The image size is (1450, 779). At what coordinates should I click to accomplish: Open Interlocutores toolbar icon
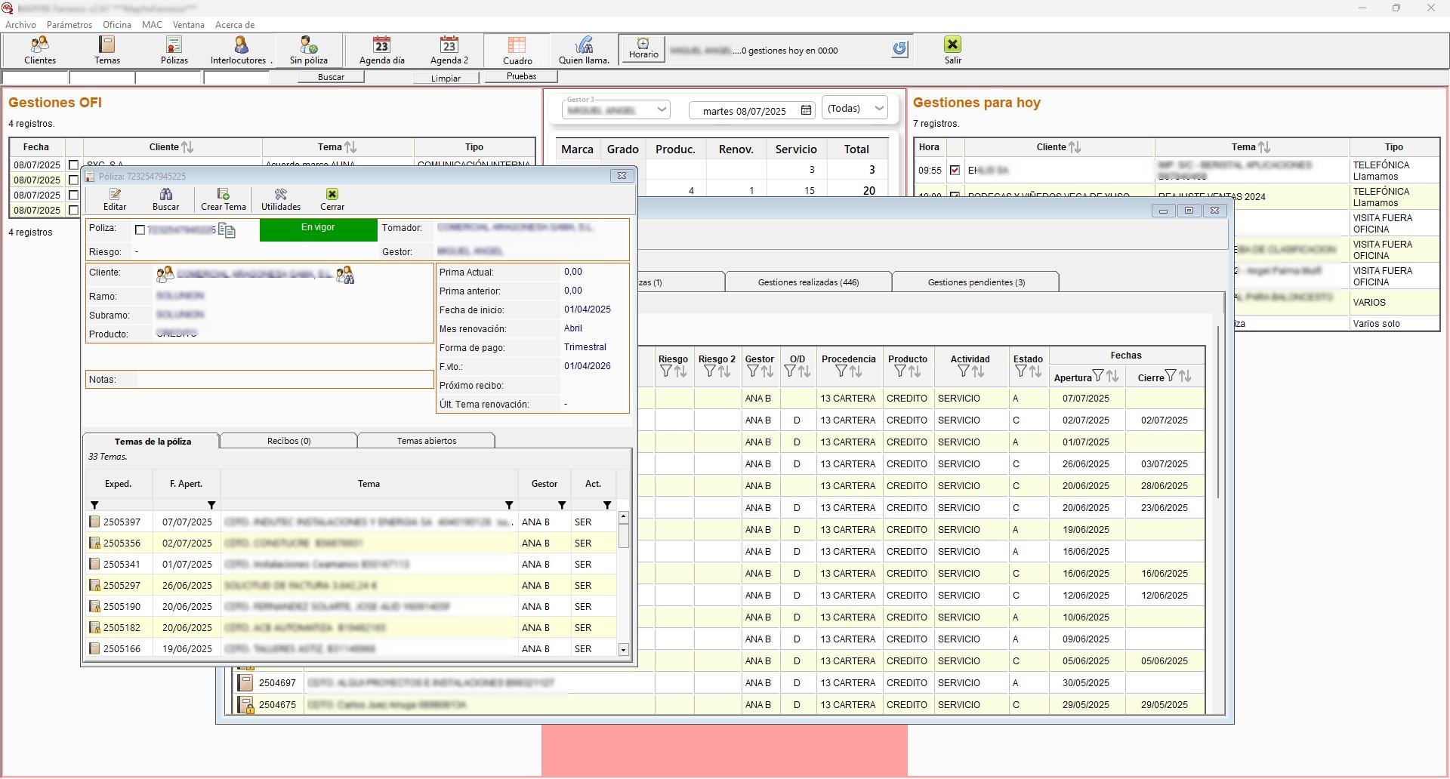(x=241, y=51)
